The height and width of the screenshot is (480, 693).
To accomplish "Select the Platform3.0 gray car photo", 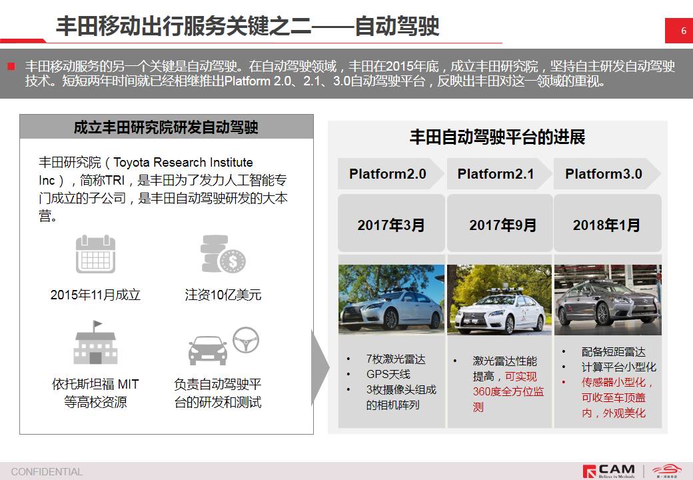I will 608,299.
